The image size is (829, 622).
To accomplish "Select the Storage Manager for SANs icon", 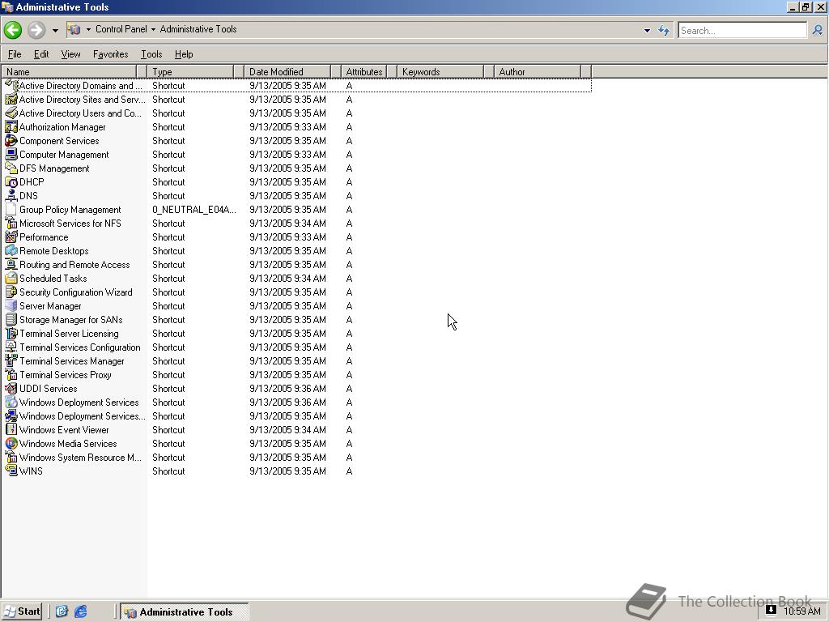I will point(11,319).
